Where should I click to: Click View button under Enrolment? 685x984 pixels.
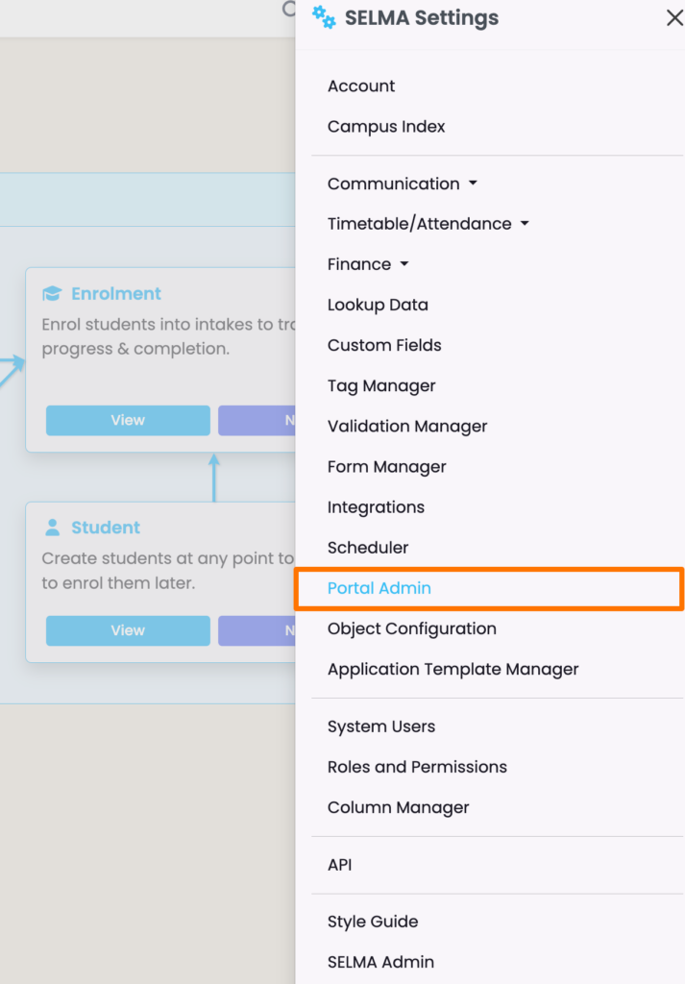(x=128, y=420)
